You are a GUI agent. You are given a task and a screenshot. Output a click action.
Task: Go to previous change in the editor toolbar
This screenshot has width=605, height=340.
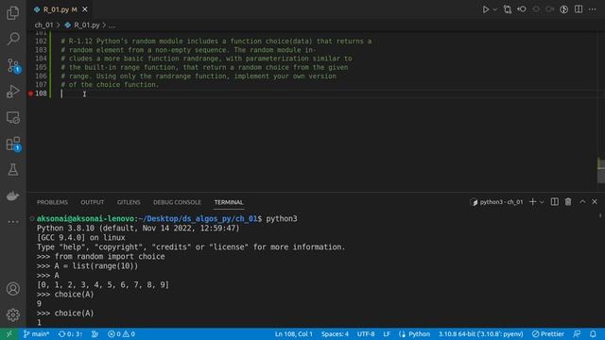click(x=522, y=9)
